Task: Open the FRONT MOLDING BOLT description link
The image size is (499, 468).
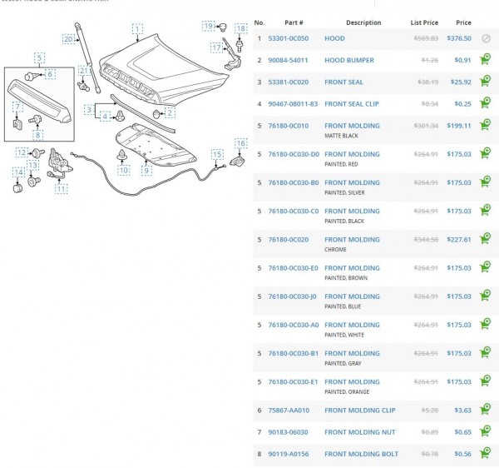Action: click(x=361, y=454)
